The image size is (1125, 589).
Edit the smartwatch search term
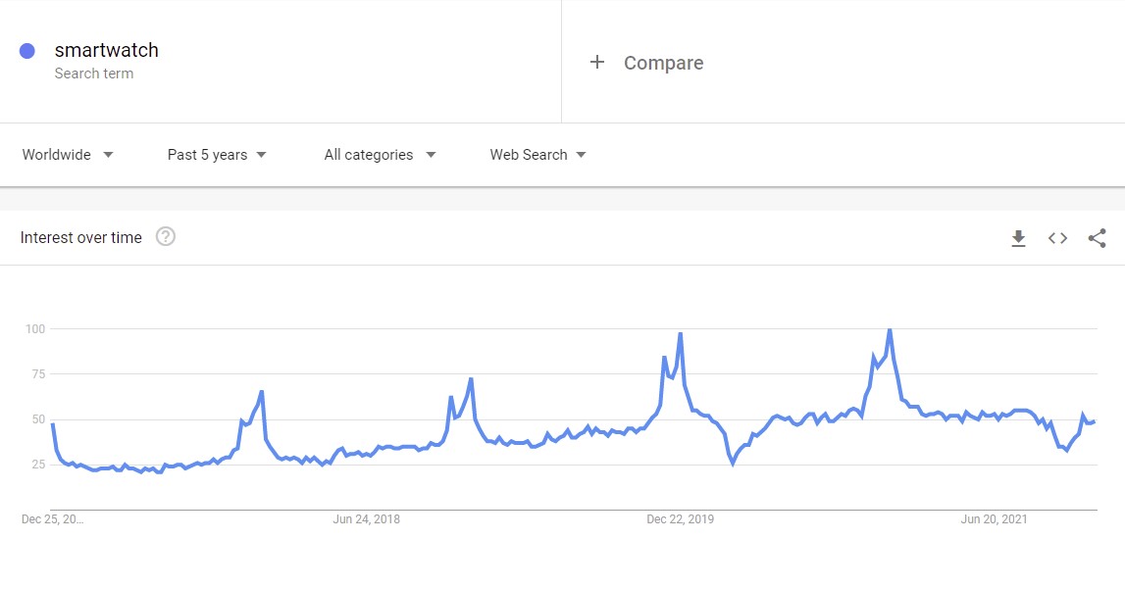[x=106, y=51]
